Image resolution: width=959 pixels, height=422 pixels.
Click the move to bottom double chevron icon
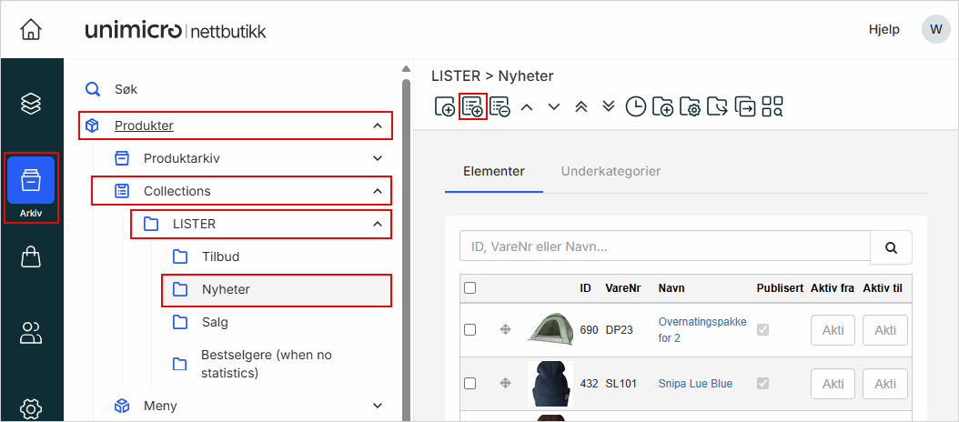608,106
